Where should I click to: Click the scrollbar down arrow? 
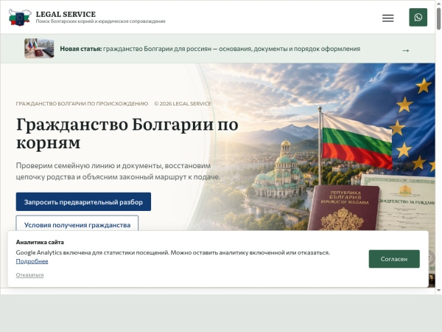[x=438, y=290]
